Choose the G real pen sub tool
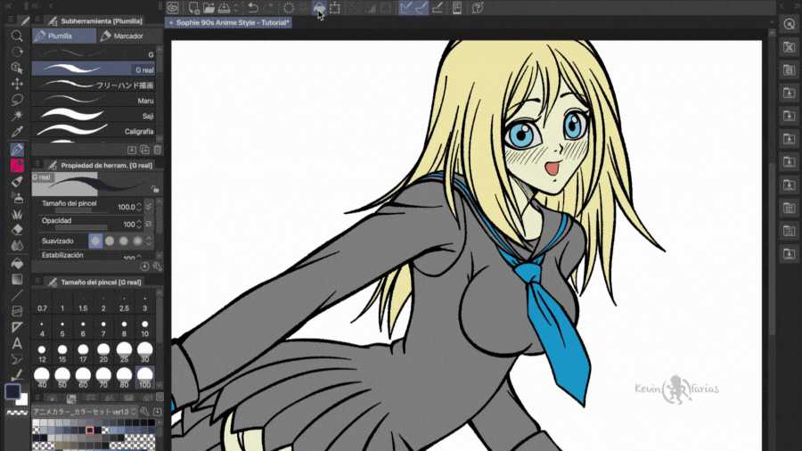 click(94, 69)
